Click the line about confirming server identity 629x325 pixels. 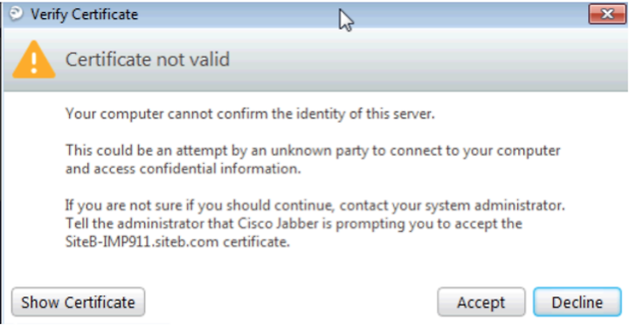(x=250, y=114)
